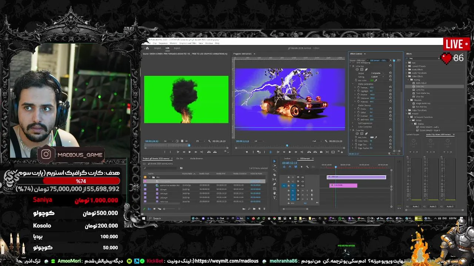Screen dimensions: 474x266
Task: Select the Rectangle tool
Action: (274, 188)
